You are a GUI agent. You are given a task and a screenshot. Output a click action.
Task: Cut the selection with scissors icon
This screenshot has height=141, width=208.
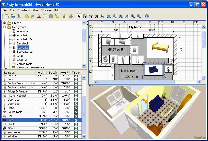point(39,16)
